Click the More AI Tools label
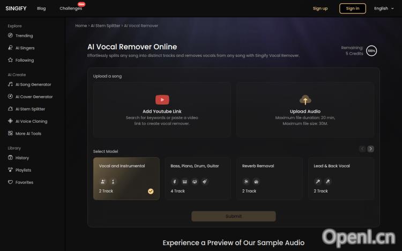The width and height of the screenshot is (402, 251). click(x=28, y=134)
